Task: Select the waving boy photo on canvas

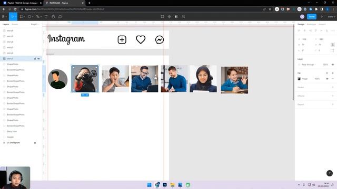Action: [x=234, y=80]
